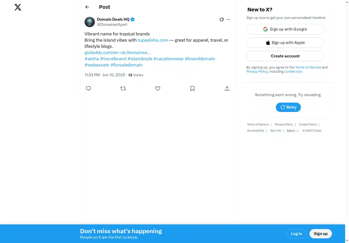Expand the More footer menu
The width and height of the screenshot is (349, 243).
click(x=293, y=131)
